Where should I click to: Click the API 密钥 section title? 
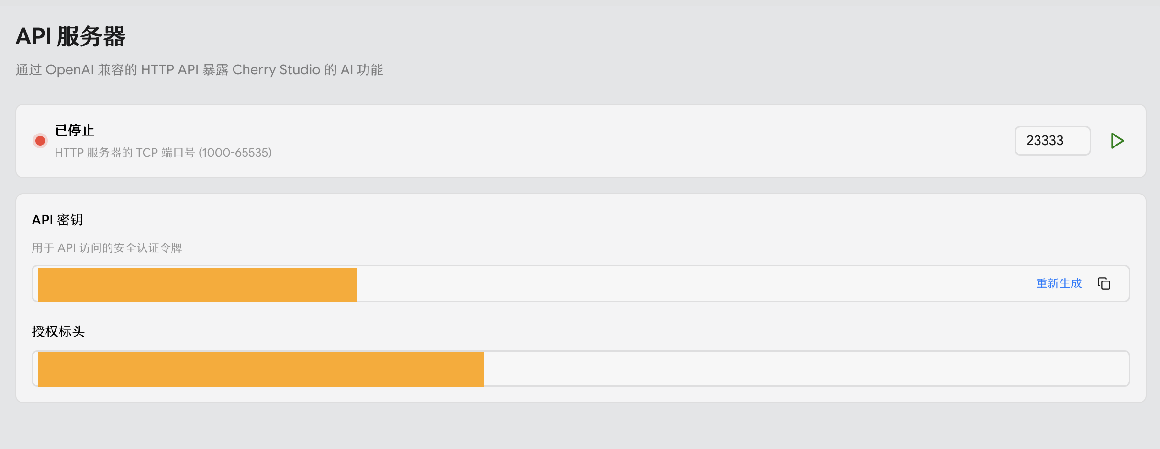point(57,220)
